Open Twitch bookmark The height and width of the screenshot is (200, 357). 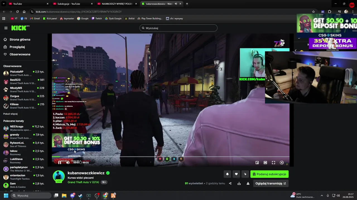(97, 19)
